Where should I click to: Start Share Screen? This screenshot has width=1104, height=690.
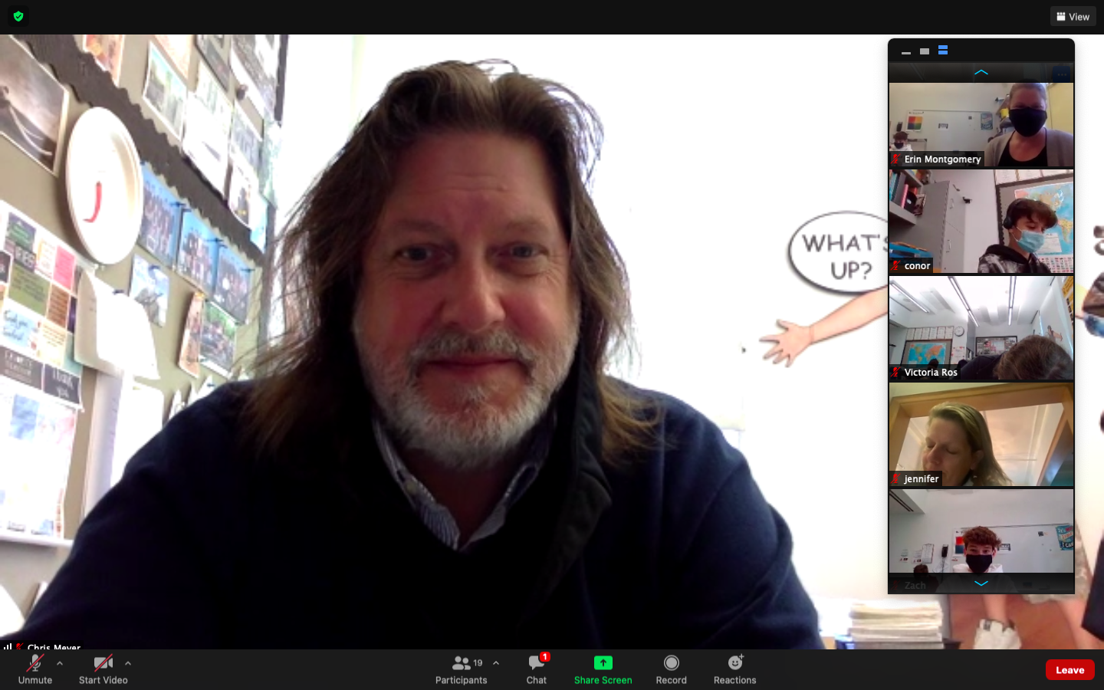click(603, 669)
